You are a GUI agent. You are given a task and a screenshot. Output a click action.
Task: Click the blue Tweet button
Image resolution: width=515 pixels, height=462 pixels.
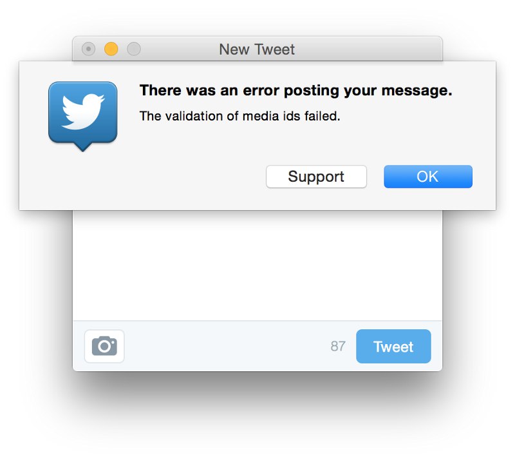(x=393, y=346)
